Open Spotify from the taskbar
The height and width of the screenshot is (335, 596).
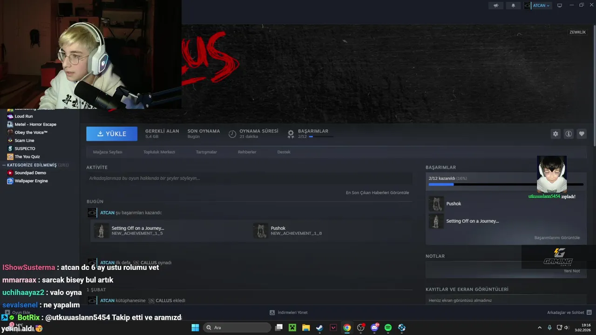click(x=388, y=328)
